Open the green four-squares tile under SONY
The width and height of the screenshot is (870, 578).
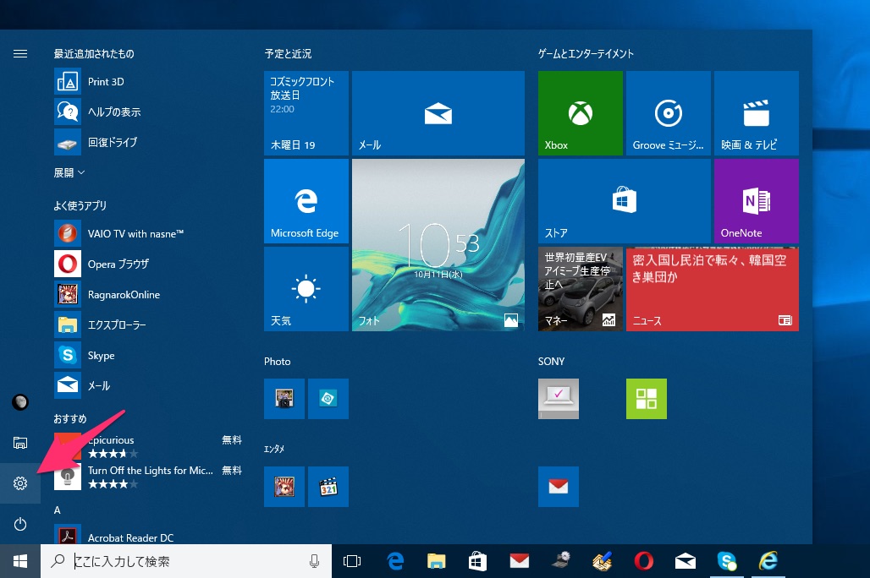point(647,399)
